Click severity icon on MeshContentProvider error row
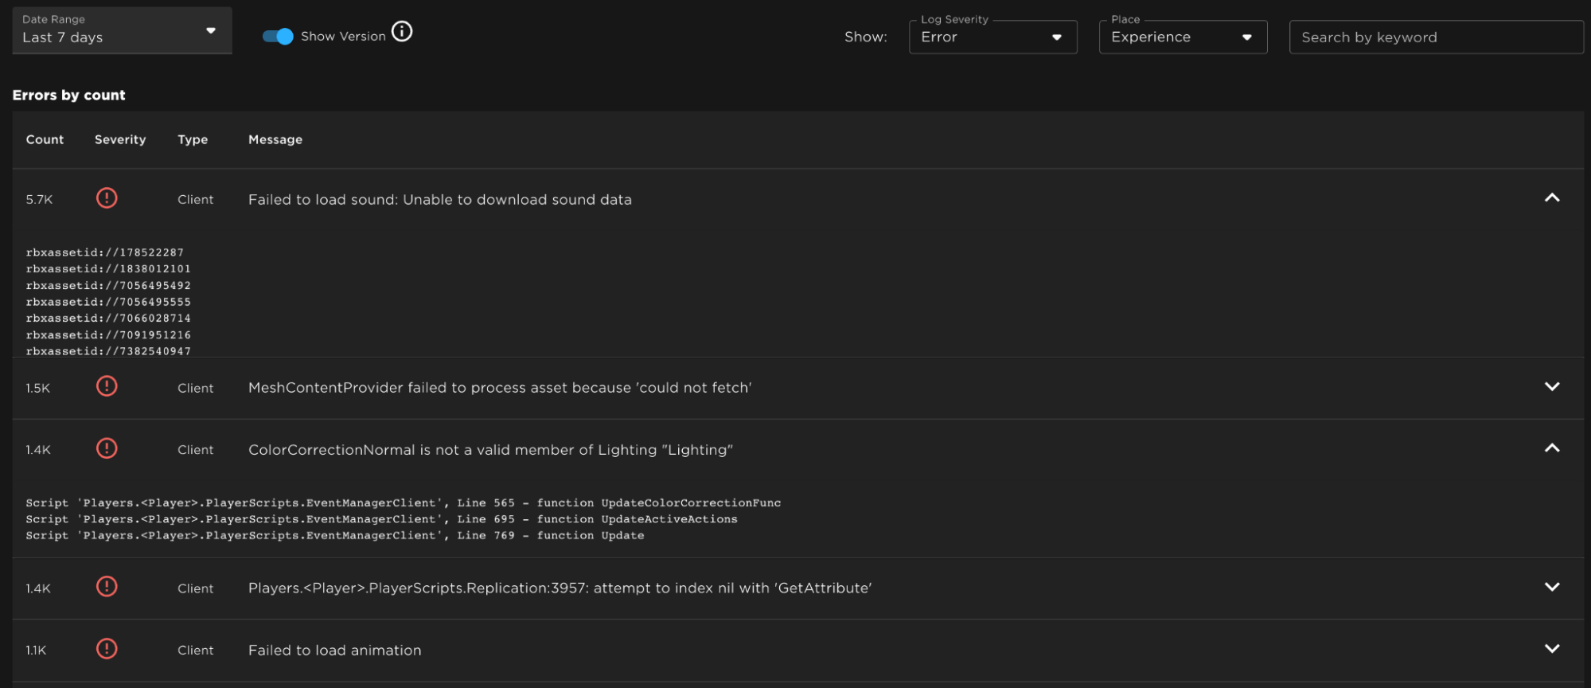The height and width of the screenshot is (688, 1591). point(107,387)
